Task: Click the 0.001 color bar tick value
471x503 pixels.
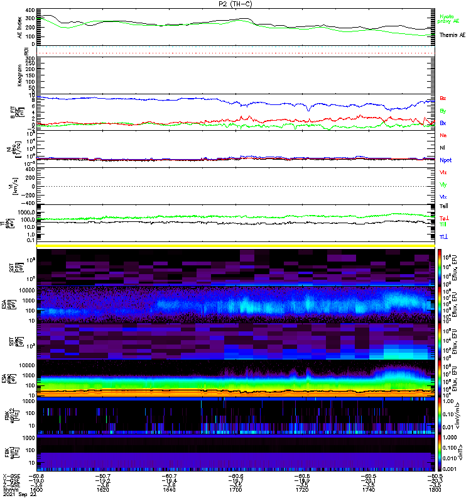Action: tap(449, 469)
